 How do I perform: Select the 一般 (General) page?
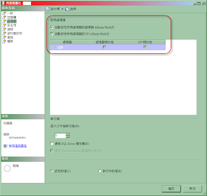point(10,13)
